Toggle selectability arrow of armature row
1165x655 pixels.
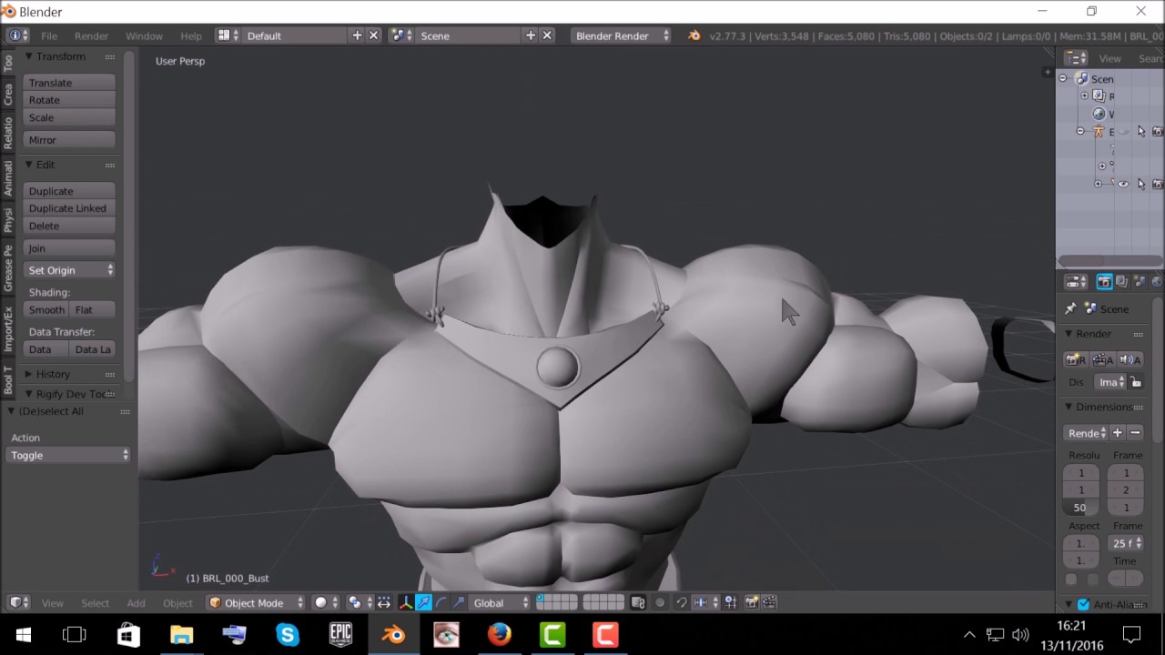pyautogui.click(x=1141, y=132)
